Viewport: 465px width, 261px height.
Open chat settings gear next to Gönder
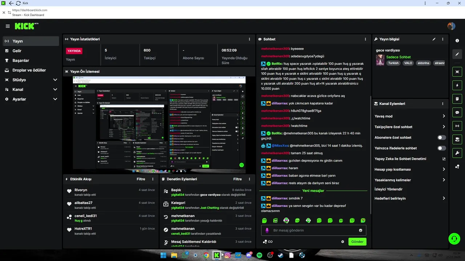coord(343,242)
